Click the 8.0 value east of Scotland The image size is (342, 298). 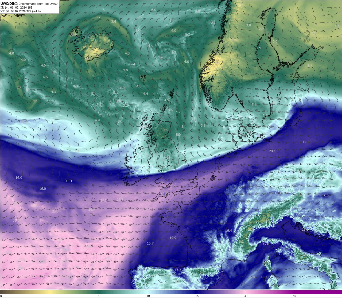pyautogui.click(x=178, y=135)
